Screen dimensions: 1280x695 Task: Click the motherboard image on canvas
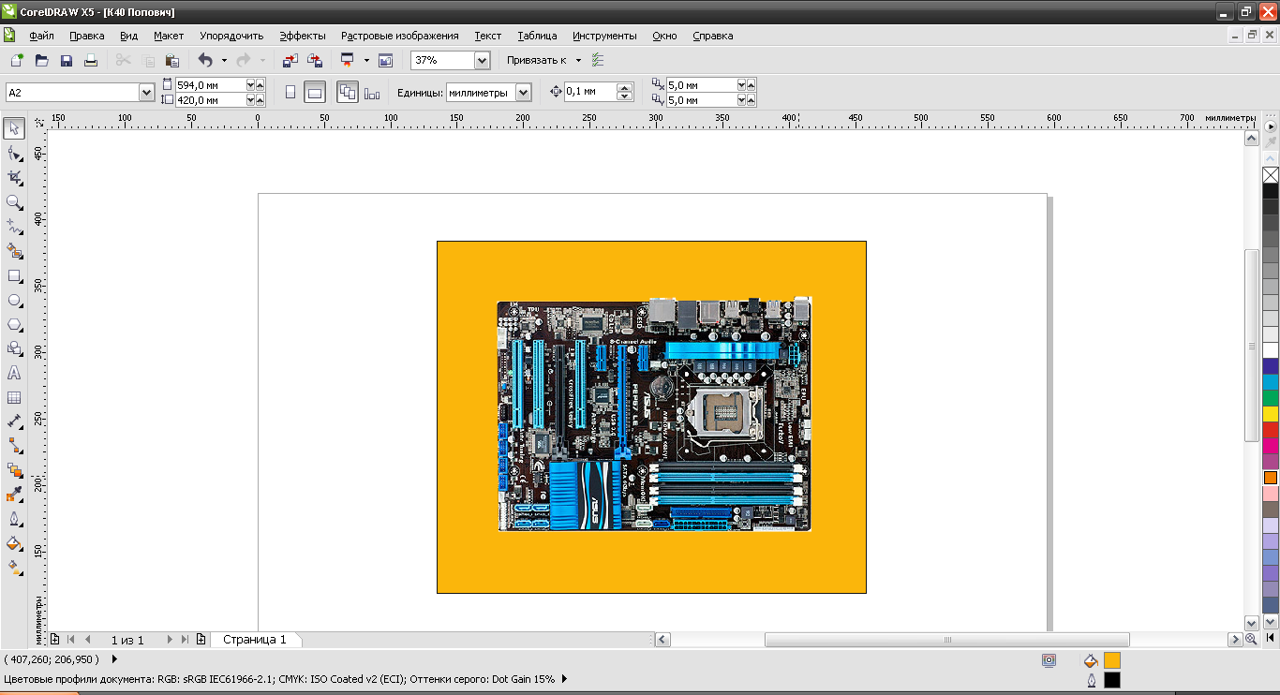coord(653,415)
